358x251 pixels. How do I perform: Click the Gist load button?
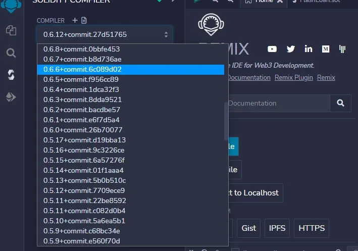[248, 228]
